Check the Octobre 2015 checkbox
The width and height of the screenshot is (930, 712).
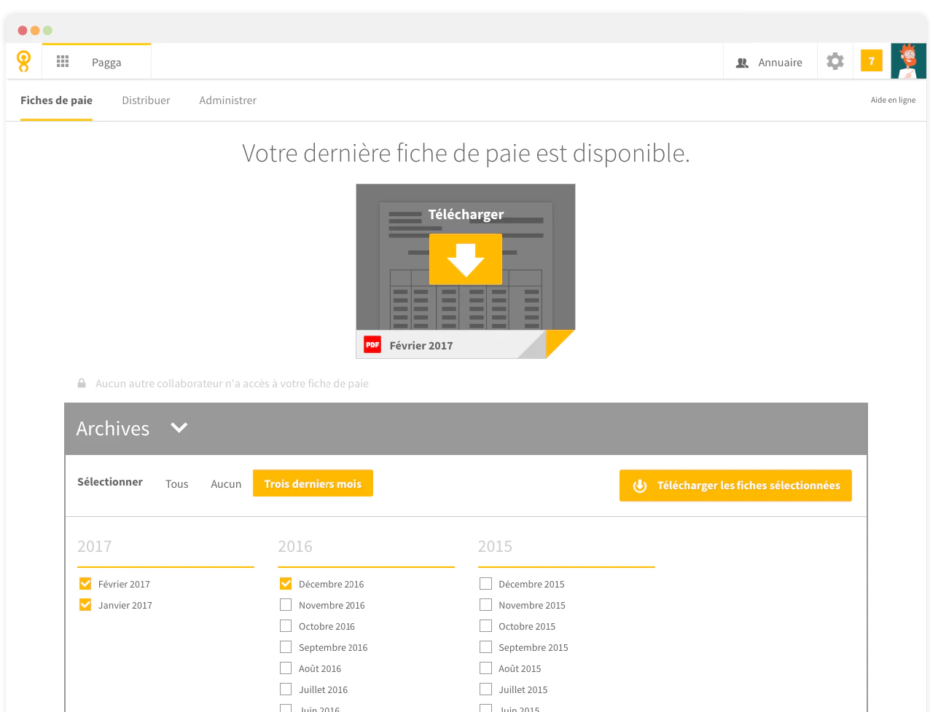(x=485, y=626)
